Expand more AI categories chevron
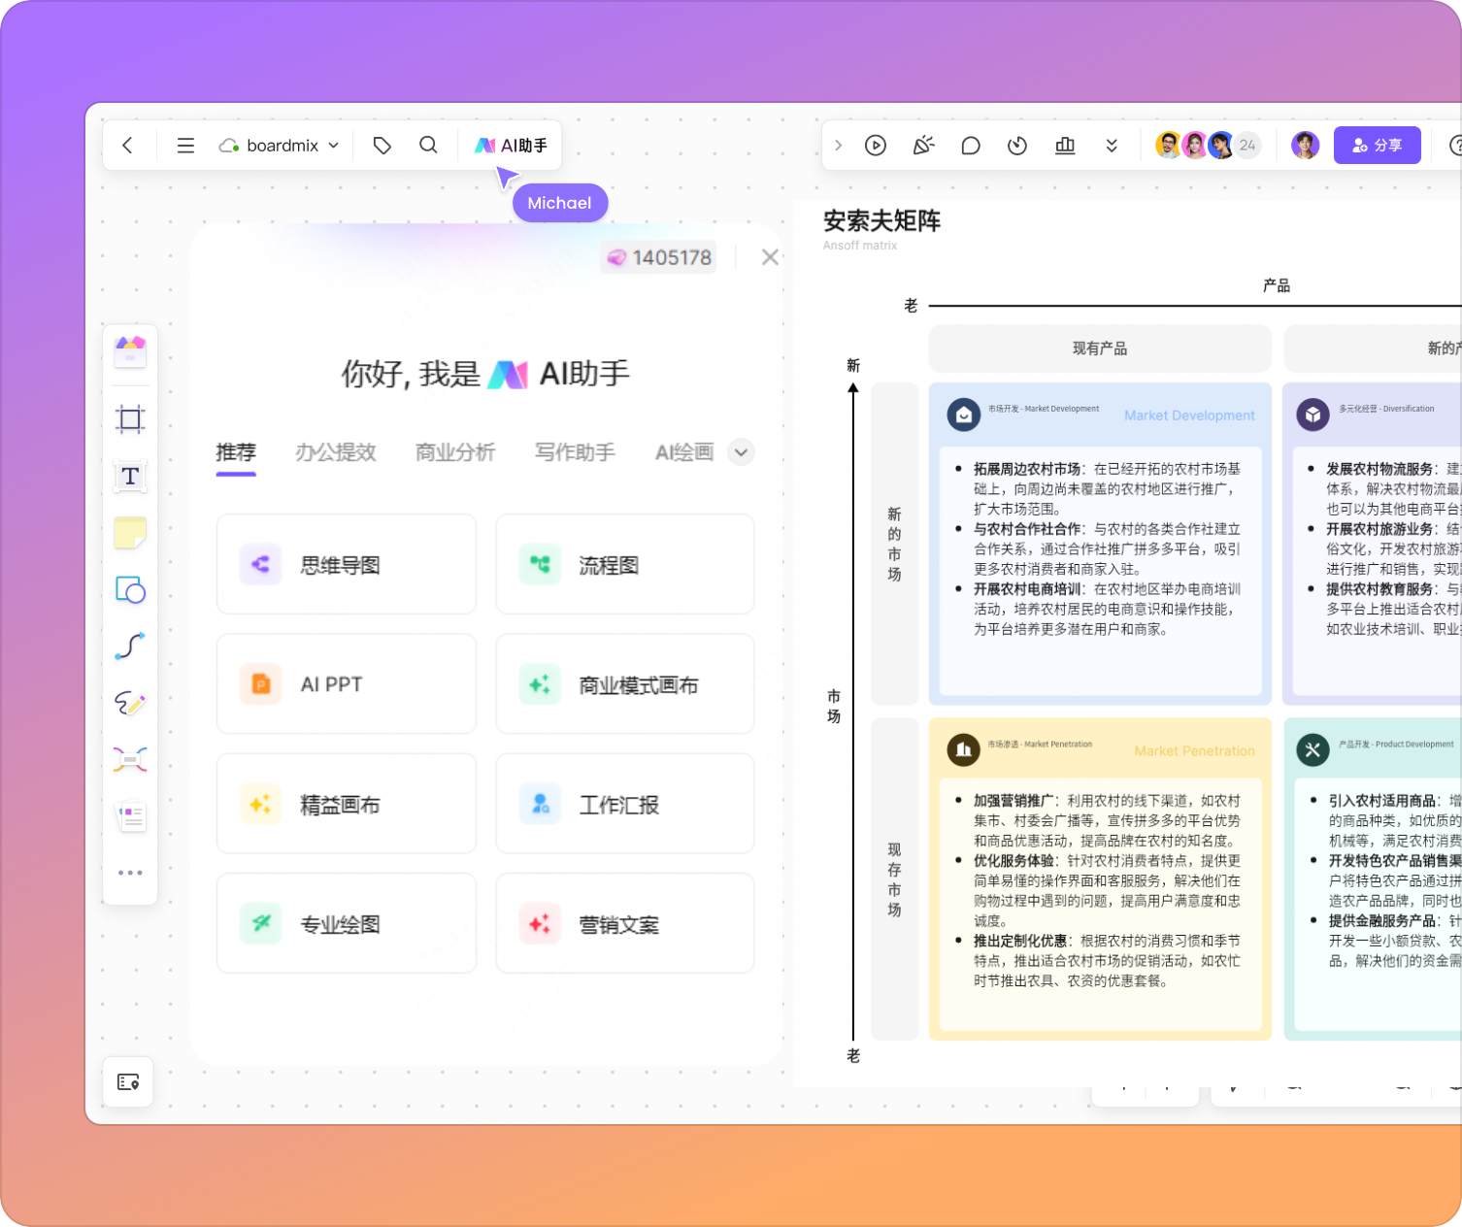Screen dimensions: 1462x1227 point(741,452)
